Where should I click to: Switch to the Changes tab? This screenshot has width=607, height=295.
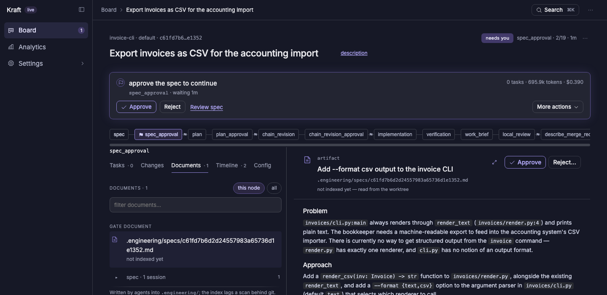click(152, 165)
